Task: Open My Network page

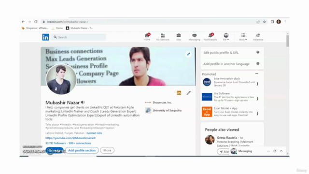Action: click(x=163, y=37)
